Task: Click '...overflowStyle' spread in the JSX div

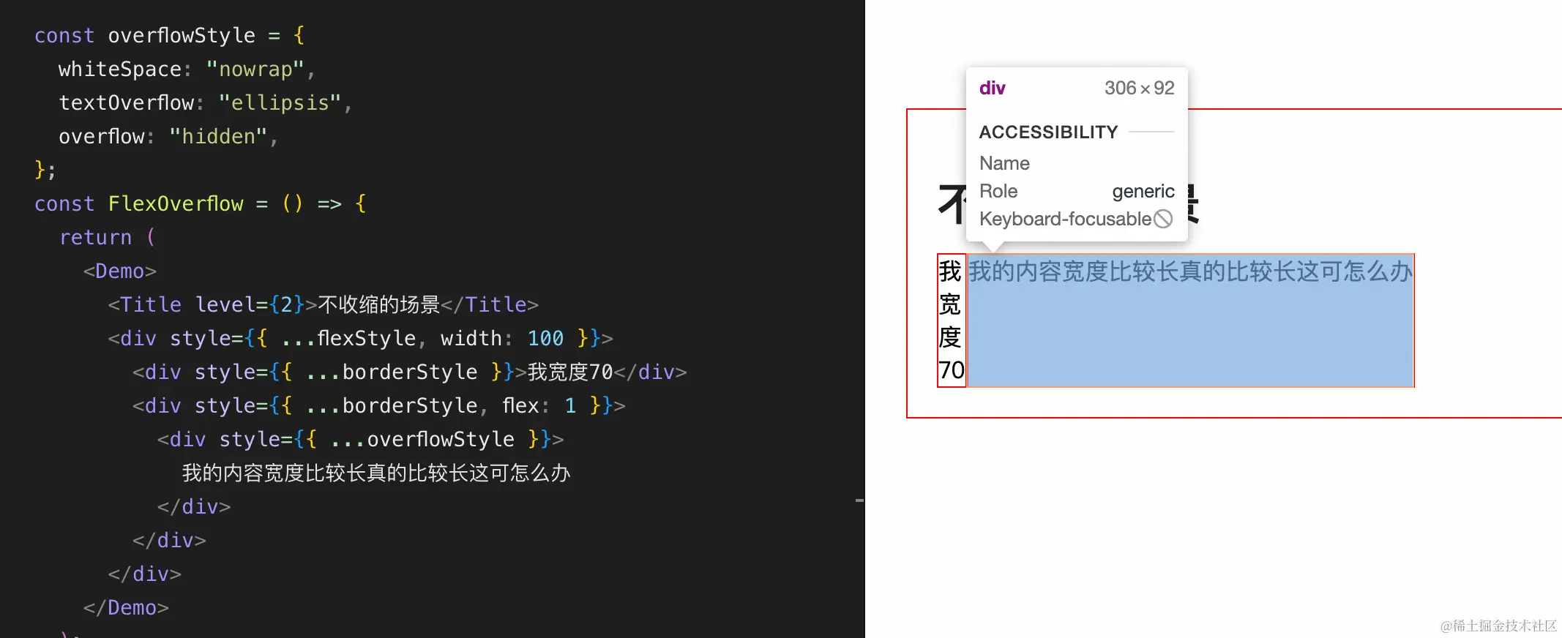Action: (422, 440)
